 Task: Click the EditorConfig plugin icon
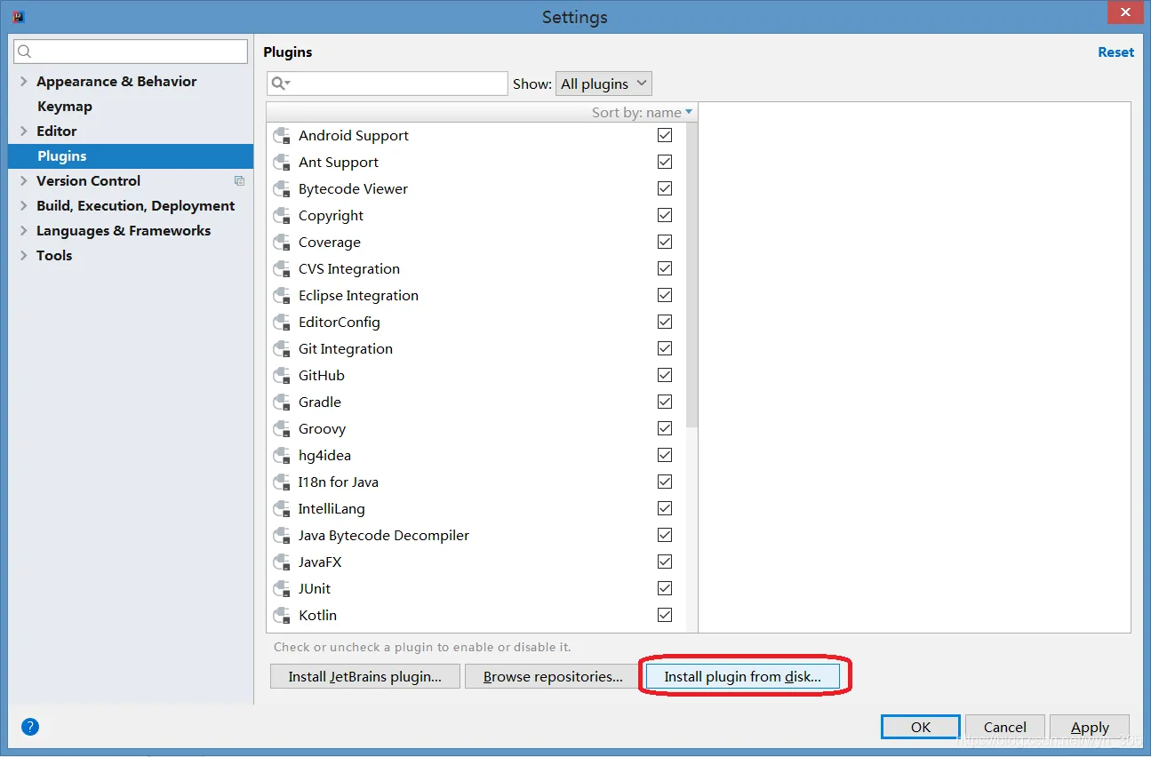pyautogui.click(x=283, y=323)
